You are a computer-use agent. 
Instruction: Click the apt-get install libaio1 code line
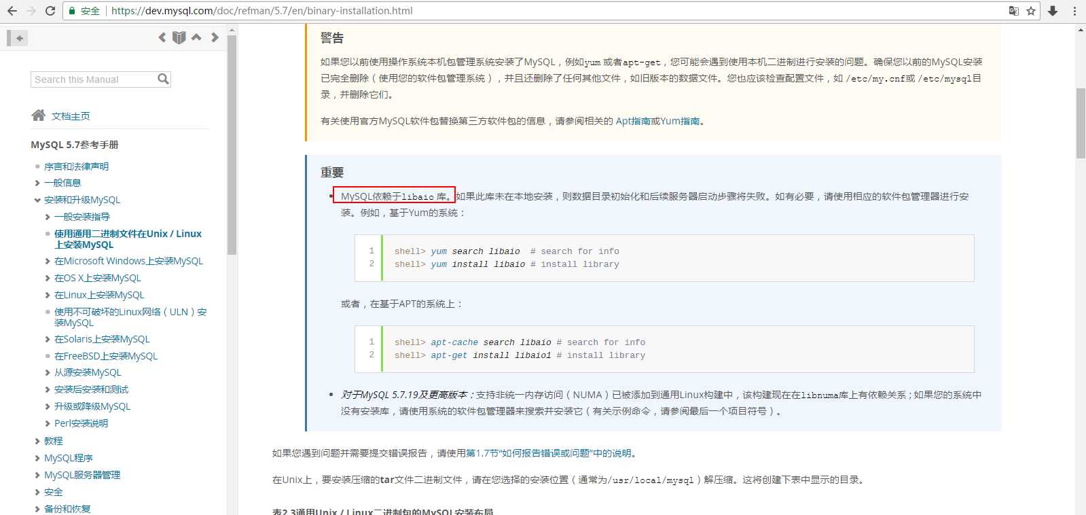coord(520,355)
